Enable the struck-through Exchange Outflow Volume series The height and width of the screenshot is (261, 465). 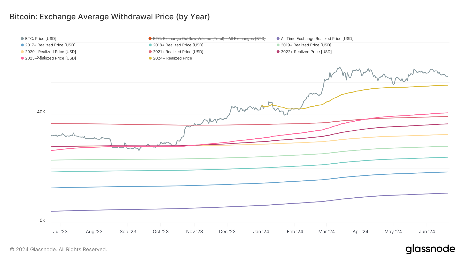click(209, 39)
